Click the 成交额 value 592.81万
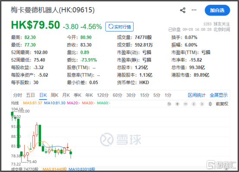Viewport: 239px width, 172px height. tap(144, 45)
